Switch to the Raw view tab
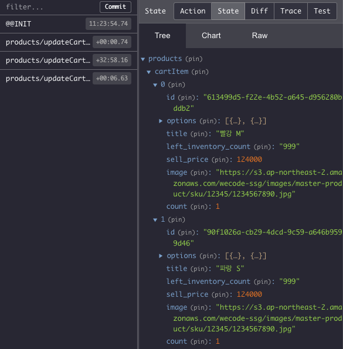 (260, 36)
